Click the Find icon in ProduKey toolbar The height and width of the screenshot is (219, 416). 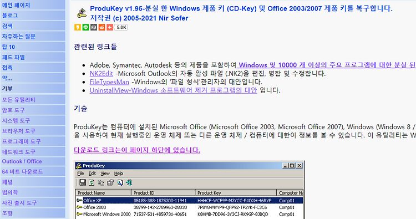[x=120, y=182]
